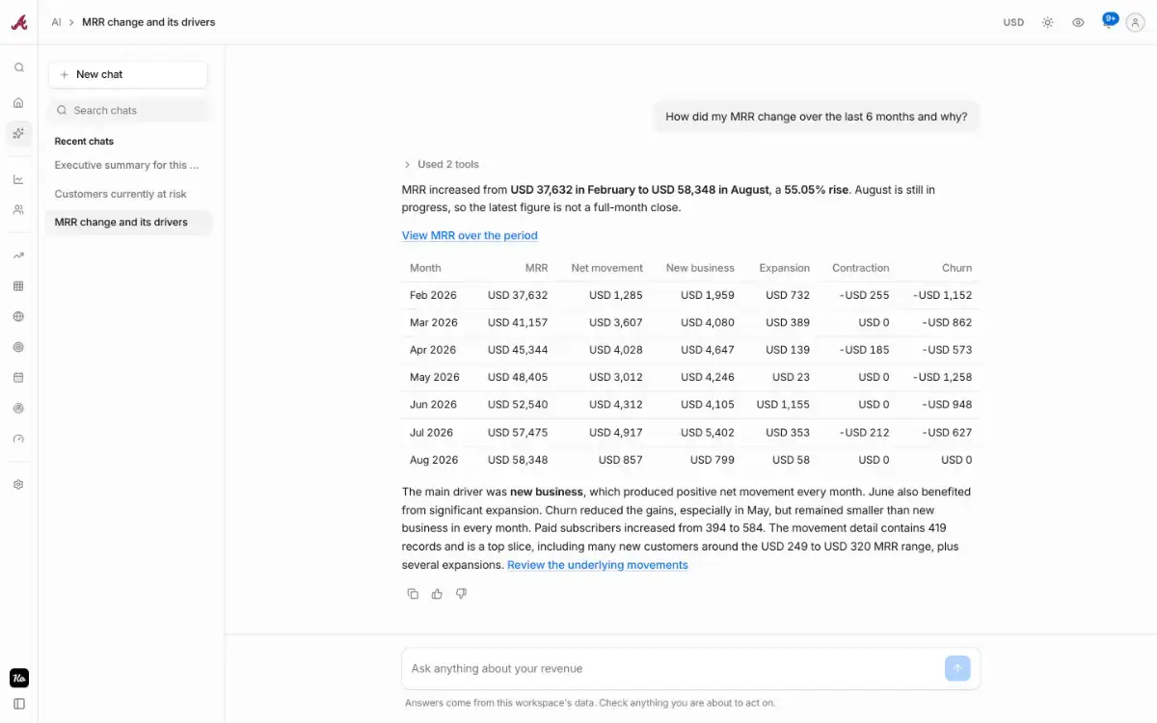Toggle sidebar panel with bottom-left layout icon
The image size is (1157, 723).
click(19, 704)
